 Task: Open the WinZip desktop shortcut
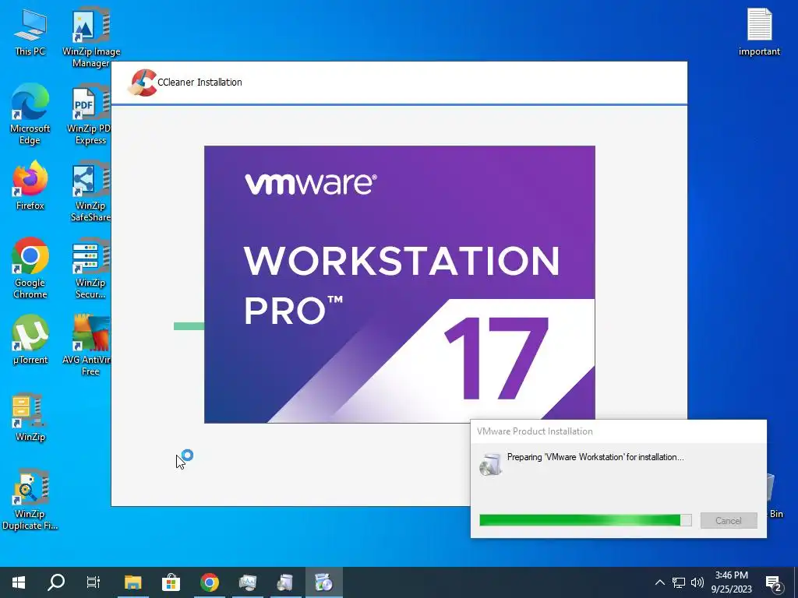[x=30, y=417]
